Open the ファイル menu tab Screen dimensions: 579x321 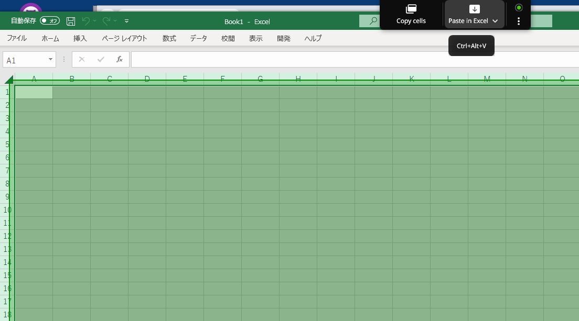tap(17, 38)
